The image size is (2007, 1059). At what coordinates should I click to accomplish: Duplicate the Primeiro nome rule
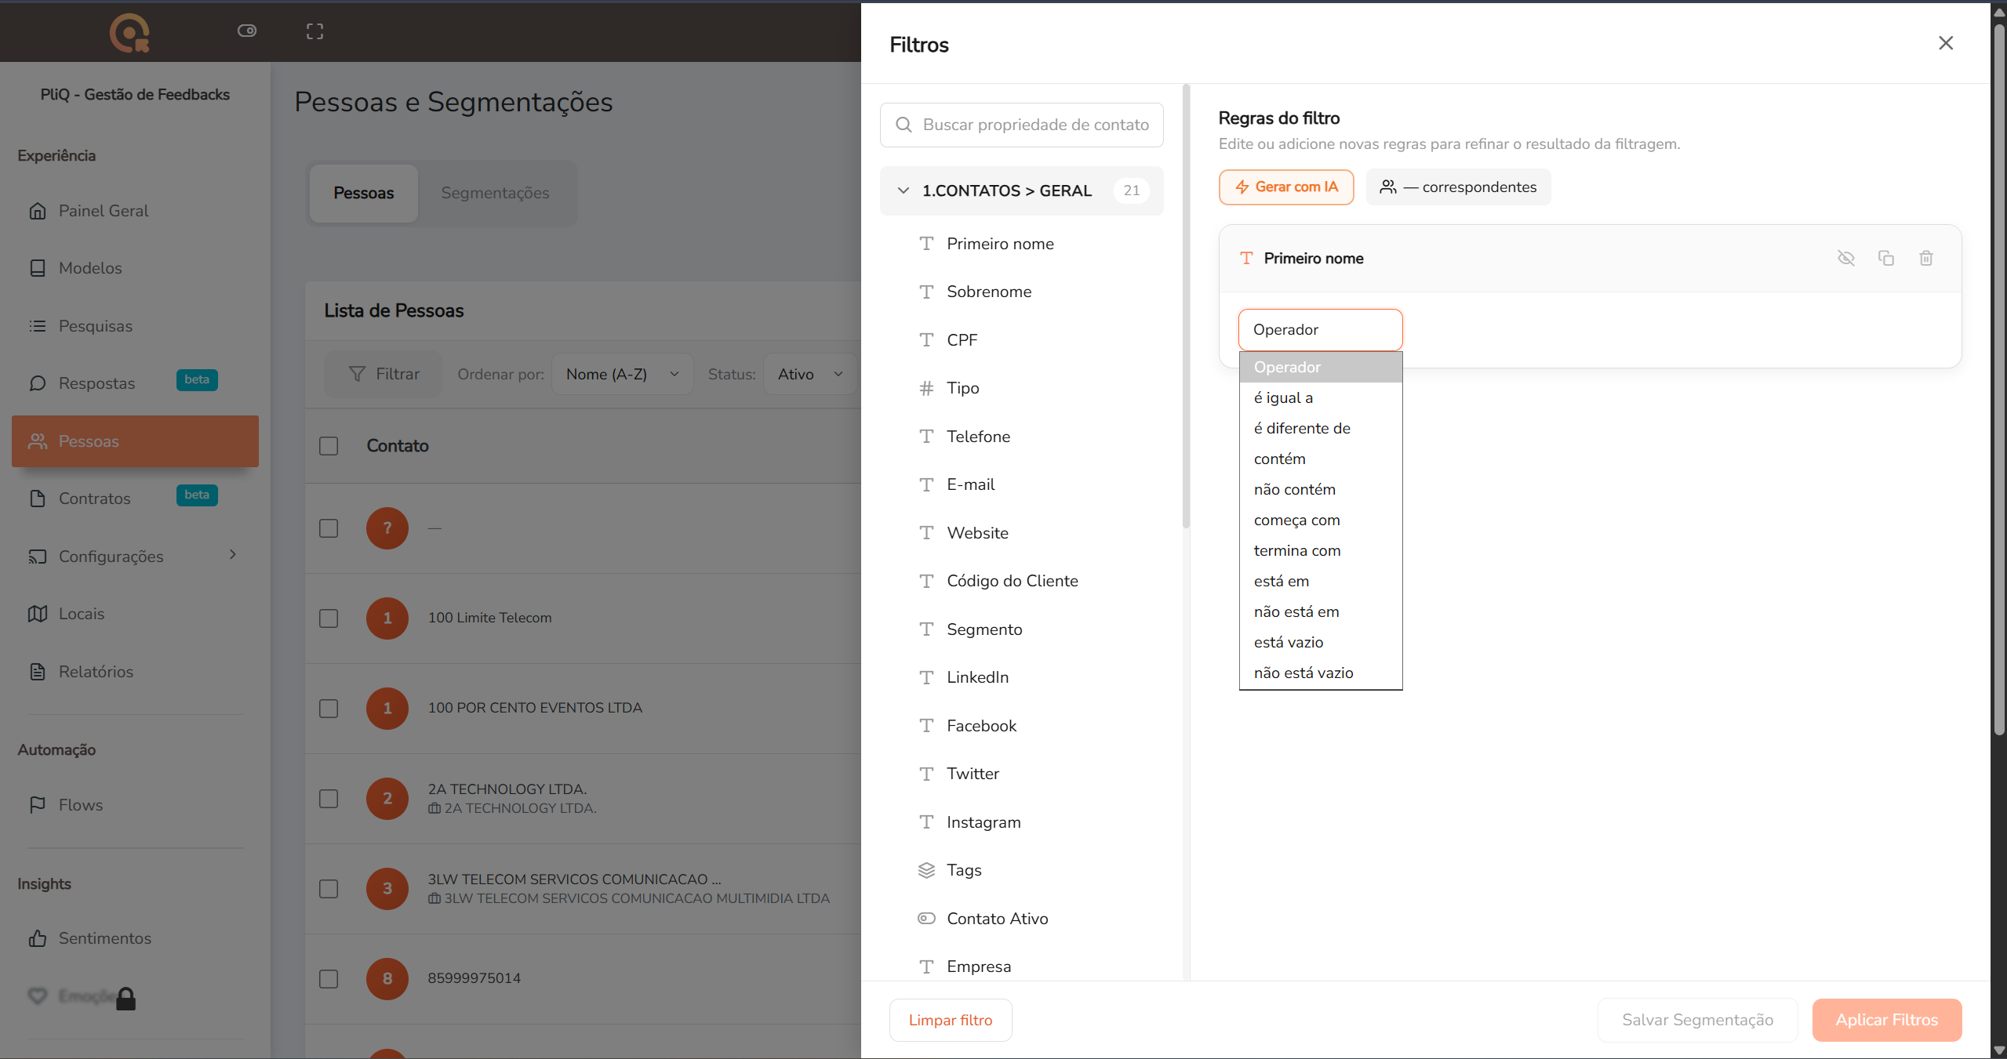pyautogui.click(x=1886, y=258)
